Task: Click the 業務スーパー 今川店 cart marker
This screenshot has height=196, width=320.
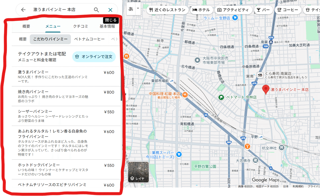Action: (x=179, y=154)
